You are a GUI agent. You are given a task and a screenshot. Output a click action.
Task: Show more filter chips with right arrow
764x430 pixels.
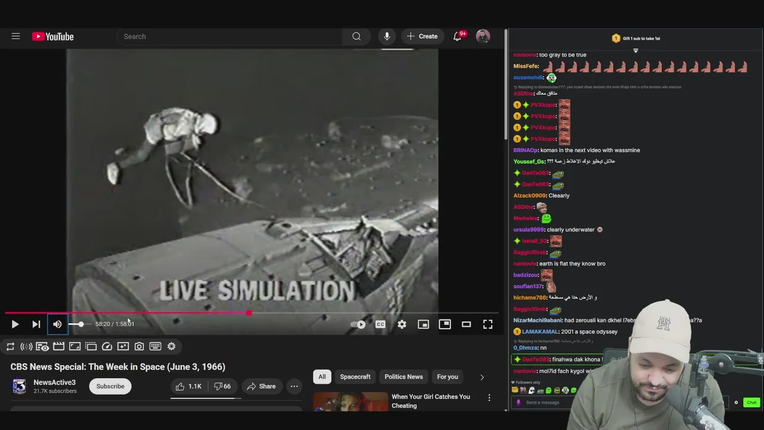tap(482, 377)
